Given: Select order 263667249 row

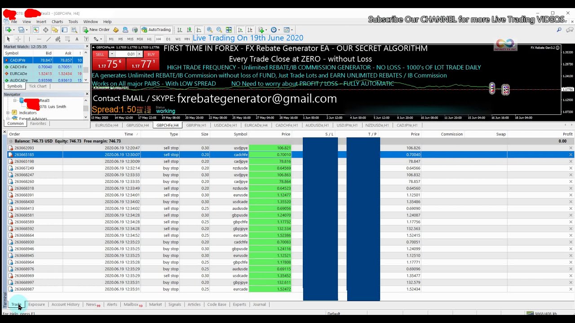Looking at the screenshot, I should click(x=291, y=168).
